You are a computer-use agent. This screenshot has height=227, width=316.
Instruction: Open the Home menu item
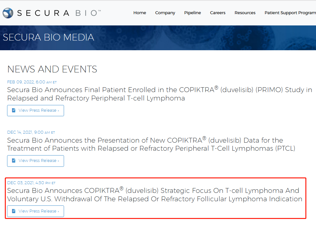140,13
